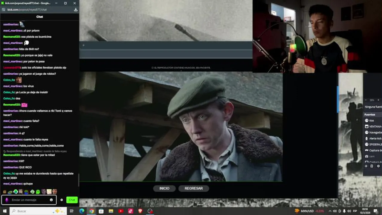
Task: Select the 'Alerta kick' source in Fuentes
Action: point(373,138)
